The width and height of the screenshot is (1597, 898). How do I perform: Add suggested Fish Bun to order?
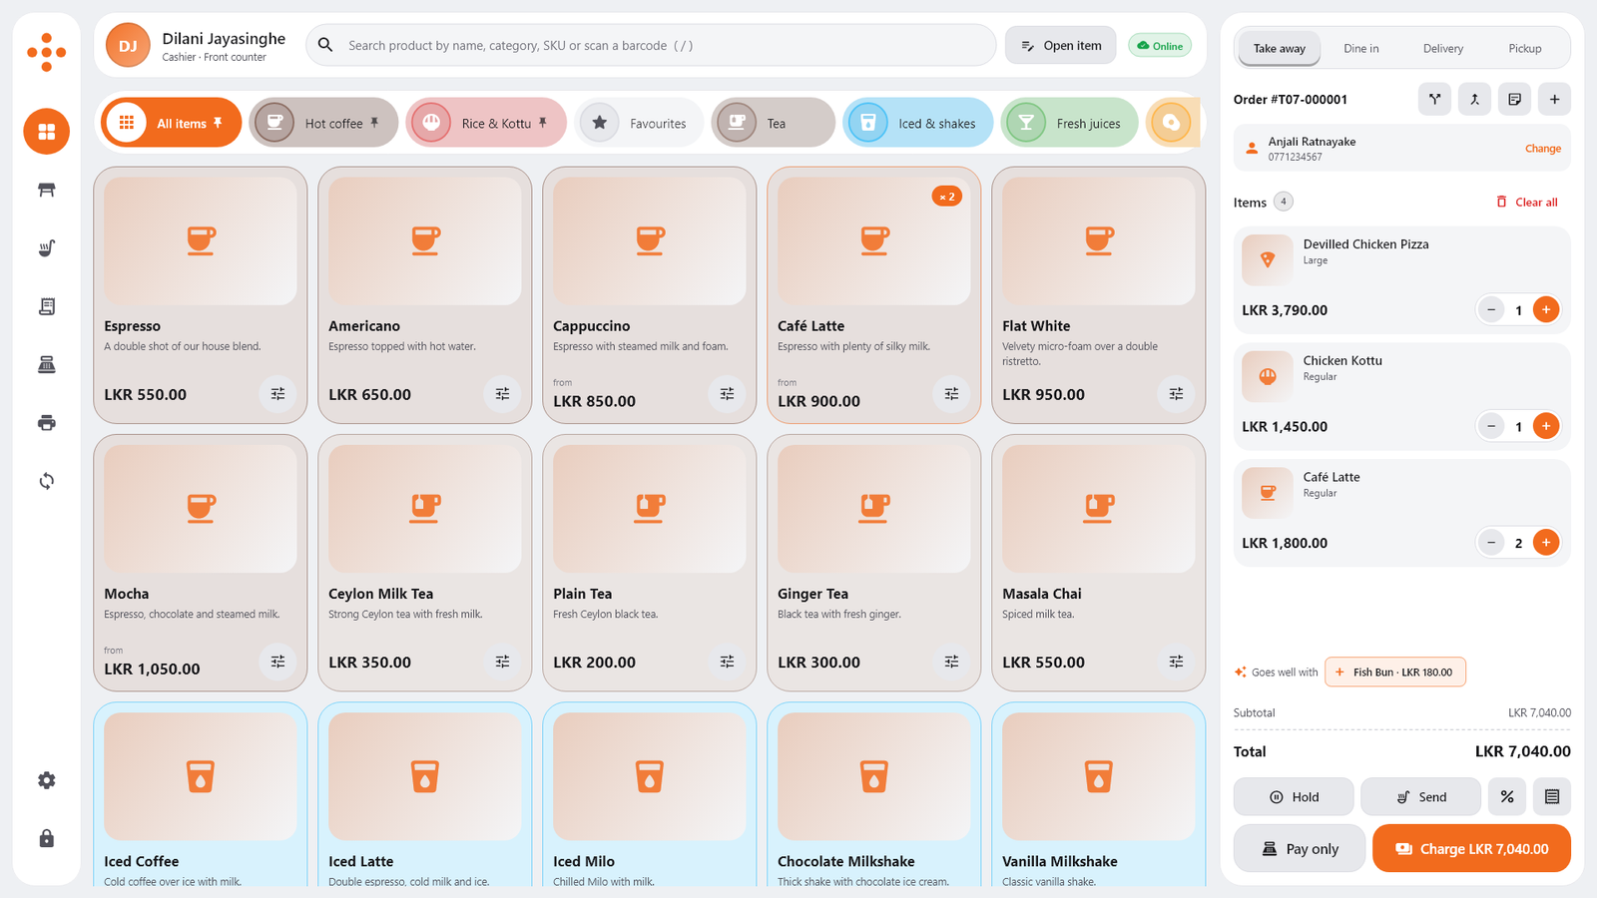[1395, 673]
